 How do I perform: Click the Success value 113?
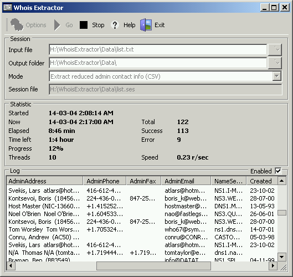click(x=183, y=131)
